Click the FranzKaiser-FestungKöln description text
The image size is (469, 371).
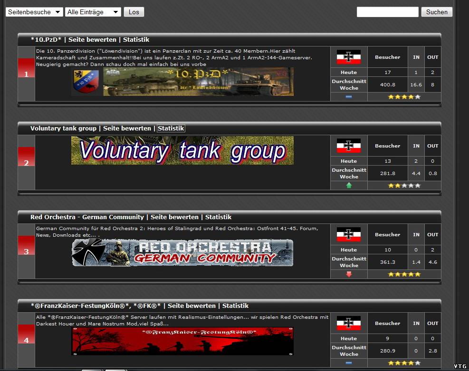(x=182, y=320)
